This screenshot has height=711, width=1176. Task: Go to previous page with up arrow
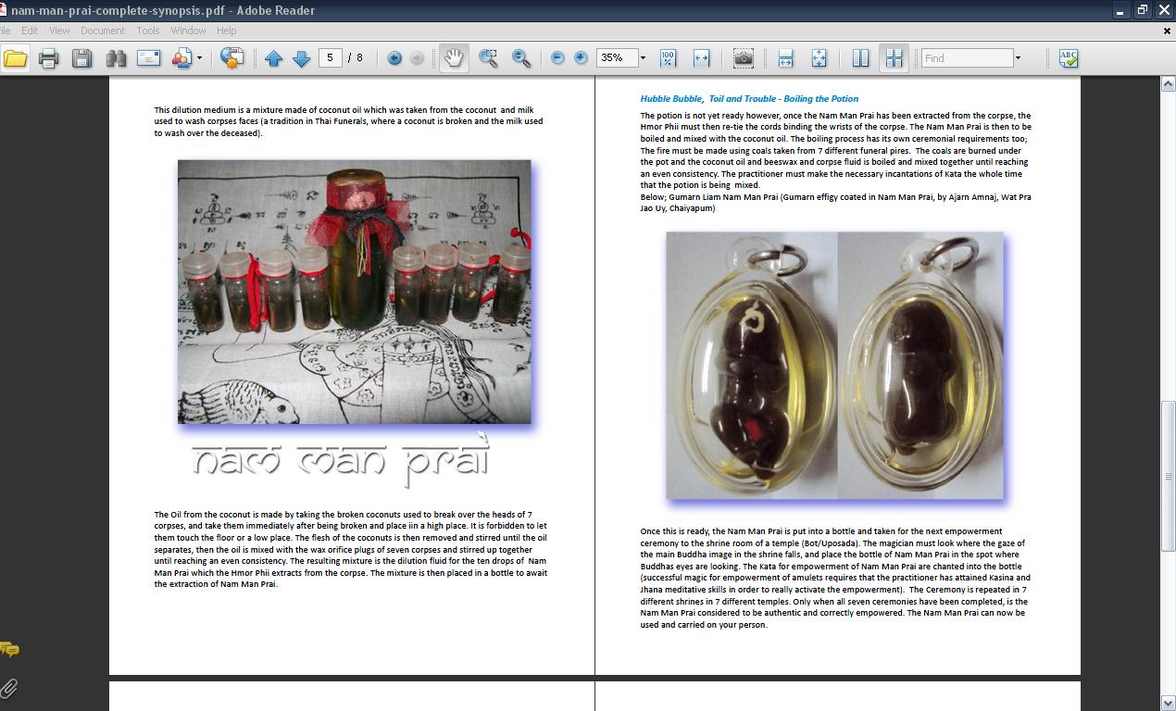coord(273,58)
